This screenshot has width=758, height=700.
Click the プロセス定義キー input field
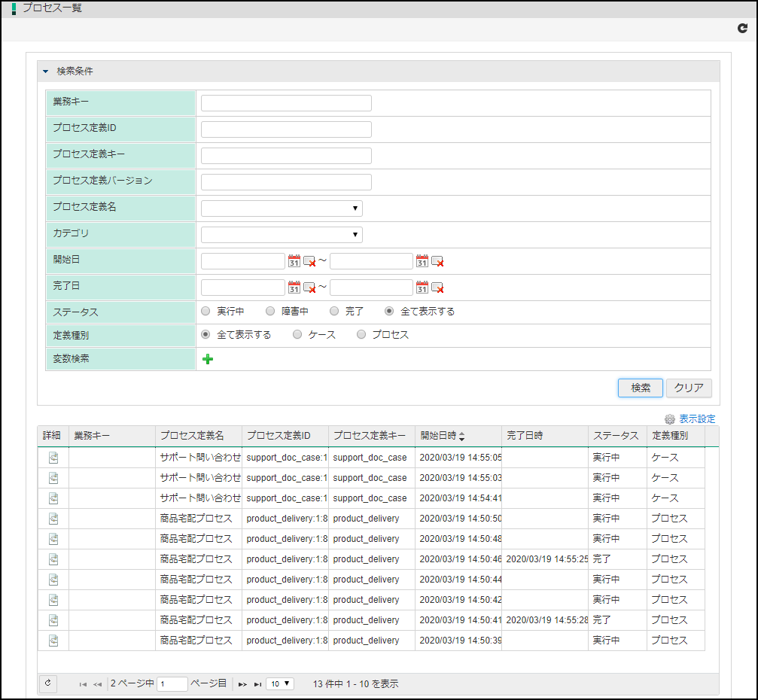point(286,156)
